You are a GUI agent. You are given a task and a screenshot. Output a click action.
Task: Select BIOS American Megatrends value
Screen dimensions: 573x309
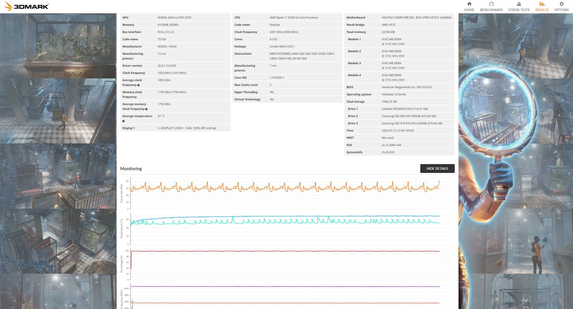(x=406, y=87)
